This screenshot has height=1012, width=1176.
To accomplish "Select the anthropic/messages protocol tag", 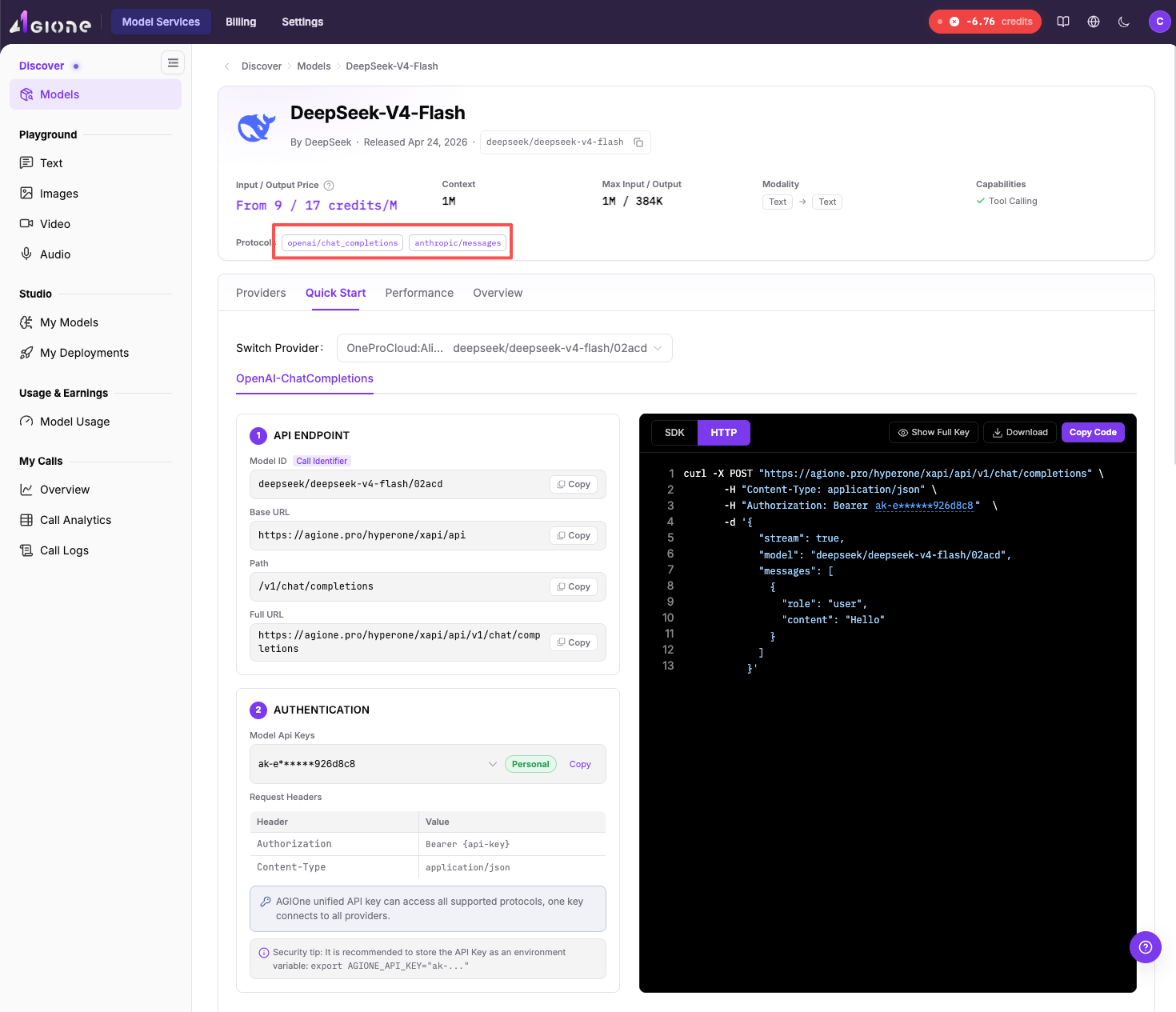I will click(458, 242).
